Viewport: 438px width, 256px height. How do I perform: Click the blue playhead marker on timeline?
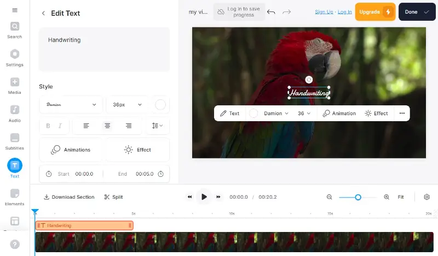(x=35, y=212)
